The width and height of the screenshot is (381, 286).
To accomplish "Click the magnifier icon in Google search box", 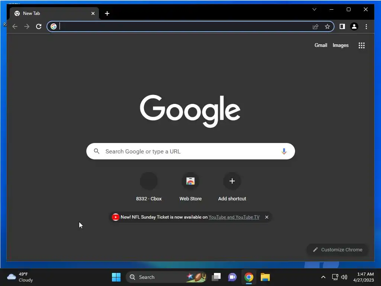I will [96, 151].
